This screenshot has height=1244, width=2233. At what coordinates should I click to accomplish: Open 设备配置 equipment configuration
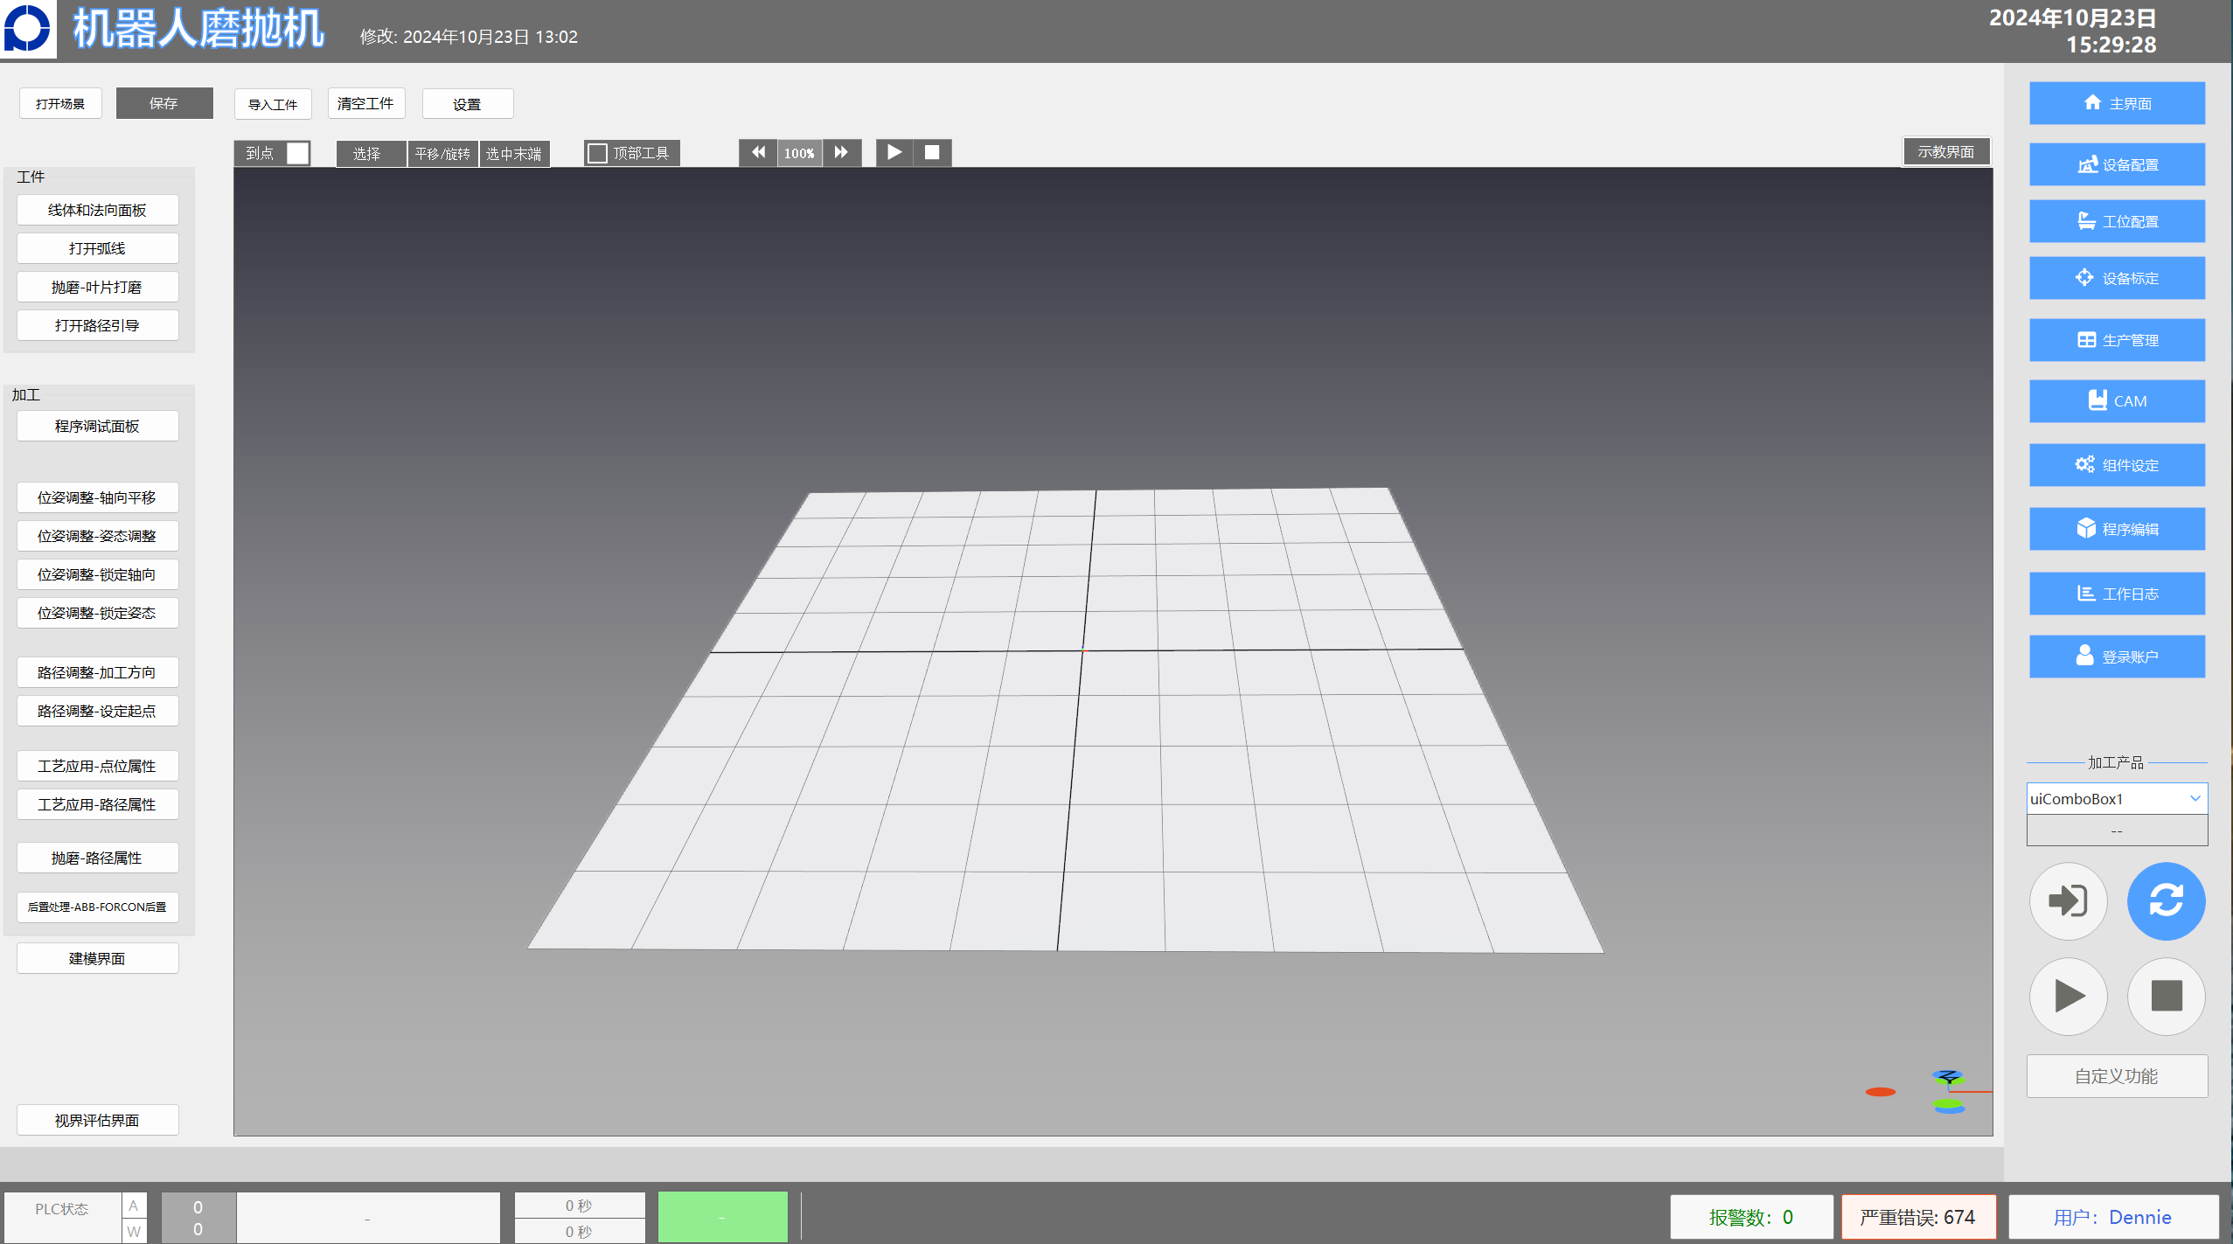[x=2116, y=164]
